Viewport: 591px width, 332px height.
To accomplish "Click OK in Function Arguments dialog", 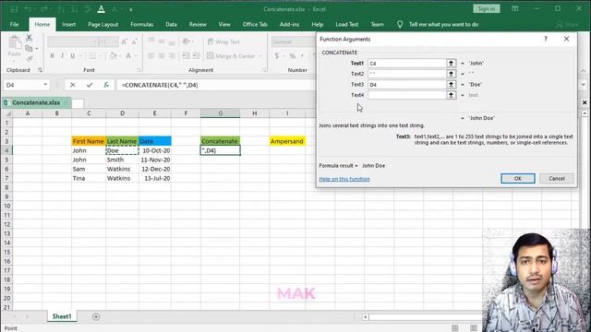I will [517, 178].
